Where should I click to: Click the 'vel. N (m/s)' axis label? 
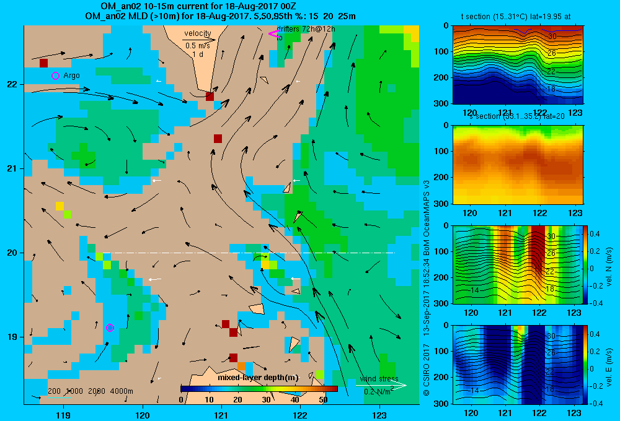tap(609, 267)
